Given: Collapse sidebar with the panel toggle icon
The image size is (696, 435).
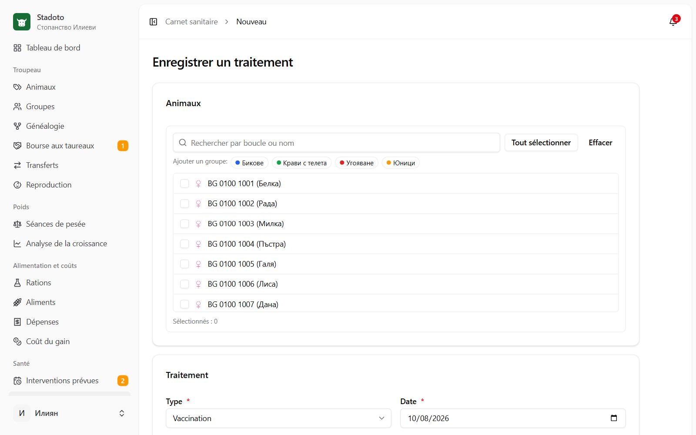Looking at the screenshot, I should pyautogui.click(x=153, y=22).
